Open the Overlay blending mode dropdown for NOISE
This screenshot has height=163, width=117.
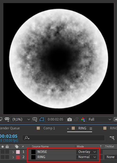[x=87, y=152]
